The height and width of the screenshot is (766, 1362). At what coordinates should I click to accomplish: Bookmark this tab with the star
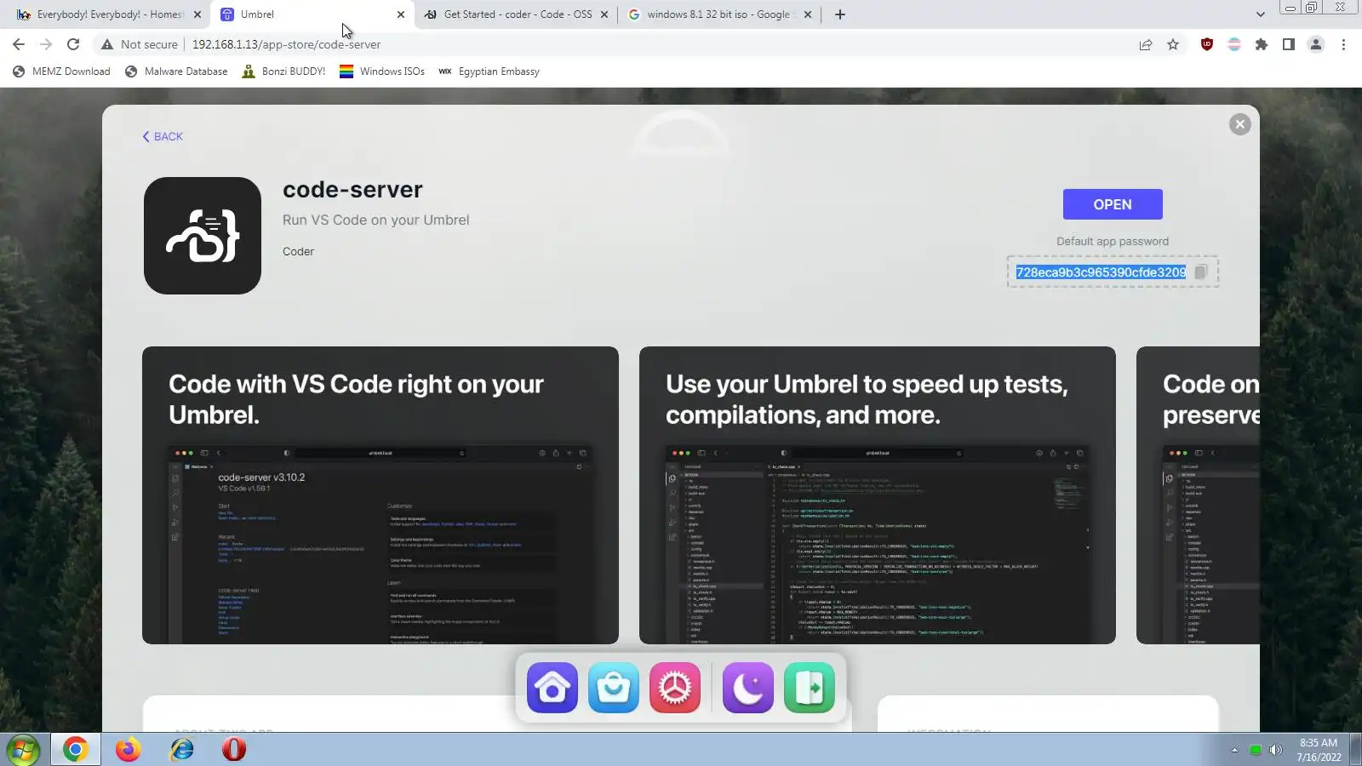[x=1173, y=44]
